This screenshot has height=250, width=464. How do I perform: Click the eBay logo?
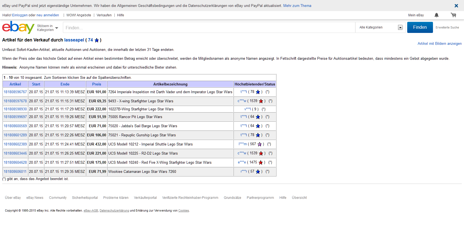coord(18,27)
